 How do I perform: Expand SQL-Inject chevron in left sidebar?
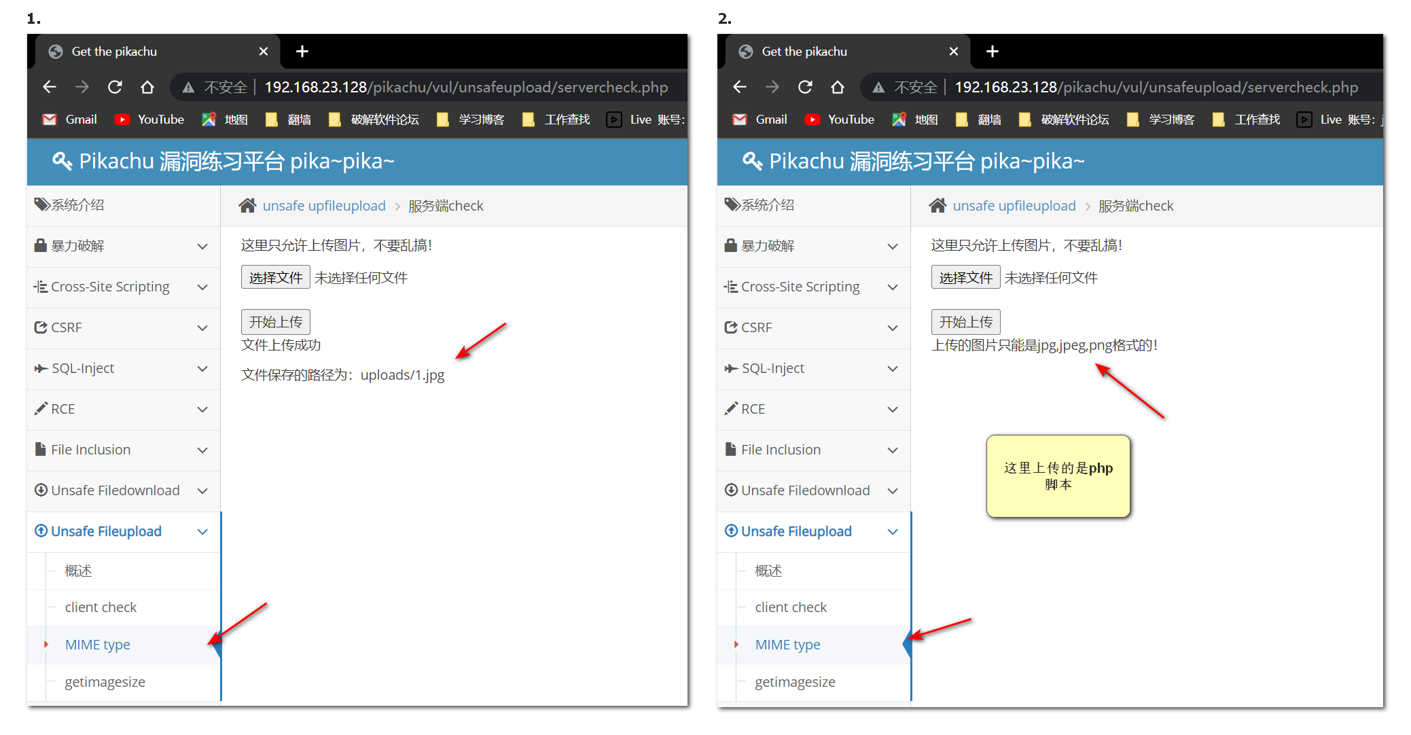(202, 368)
